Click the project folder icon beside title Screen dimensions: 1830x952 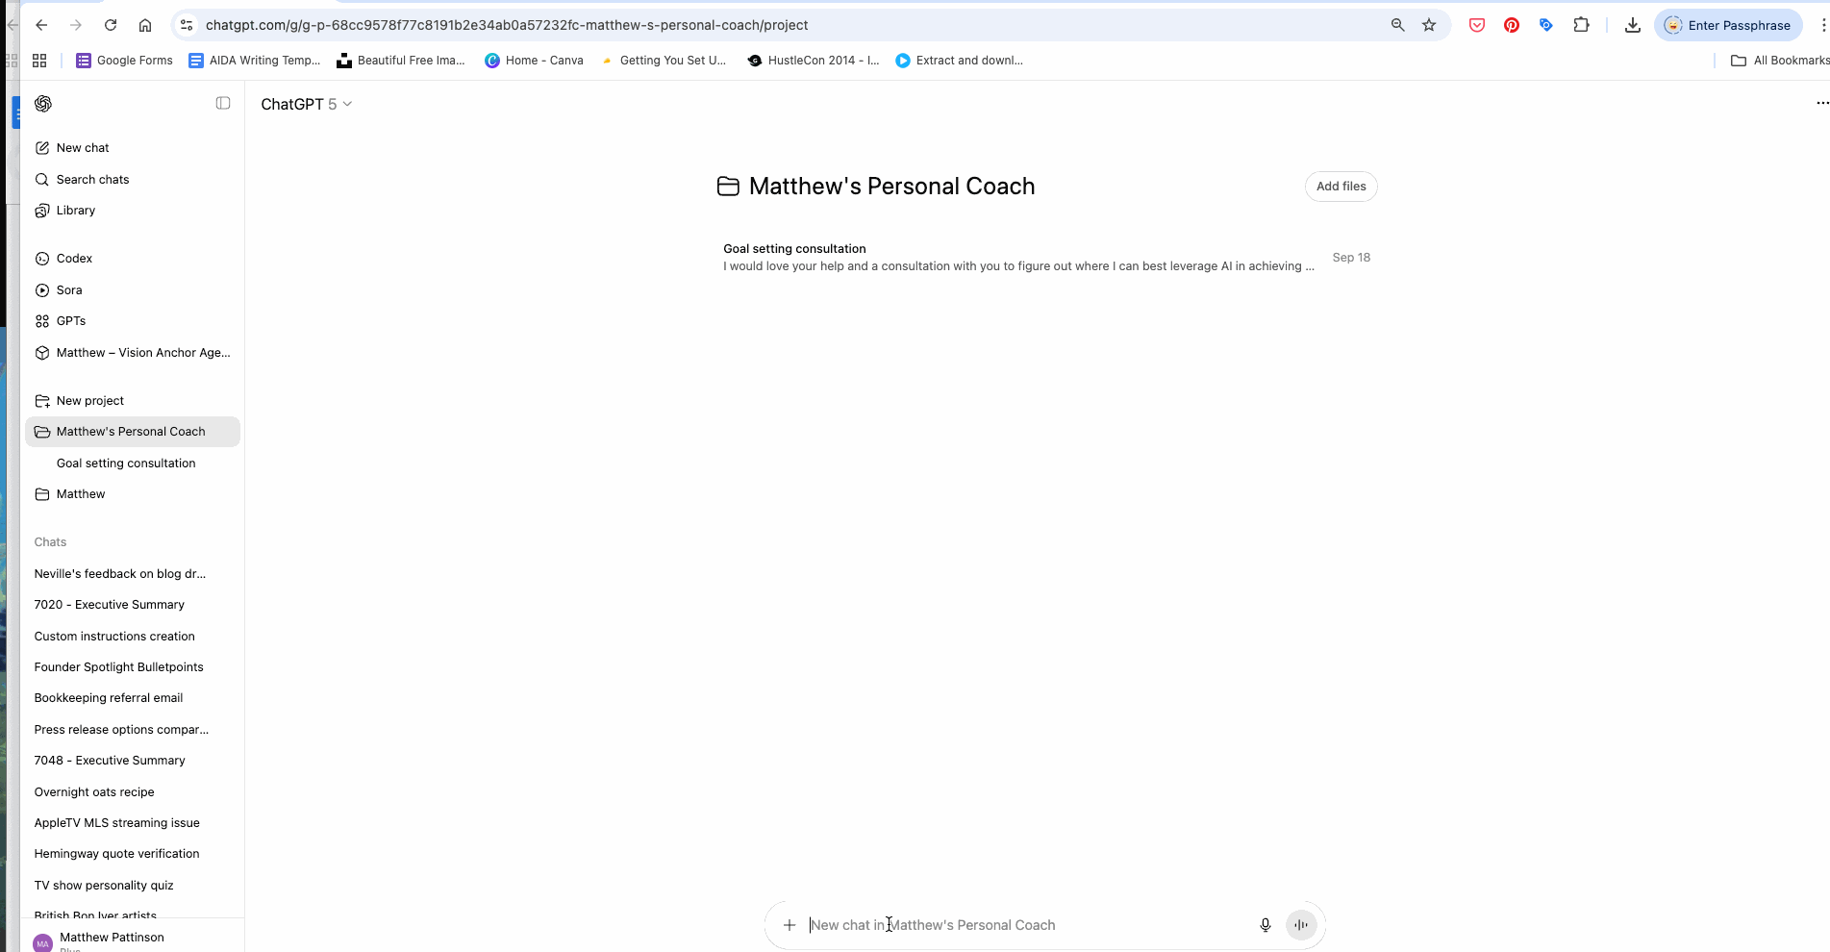[x=728, y=187]
